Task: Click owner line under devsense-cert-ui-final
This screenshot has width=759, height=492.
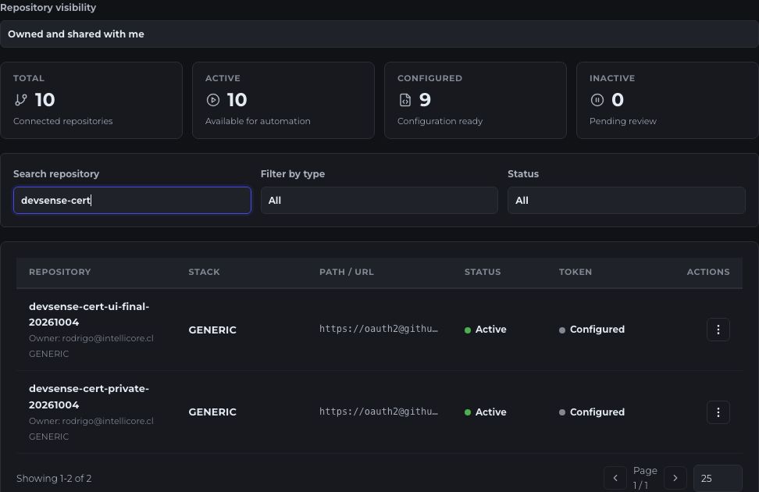Action: pos(91,338)
